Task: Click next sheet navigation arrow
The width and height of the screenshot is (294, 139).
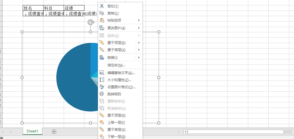Action: 11,132
